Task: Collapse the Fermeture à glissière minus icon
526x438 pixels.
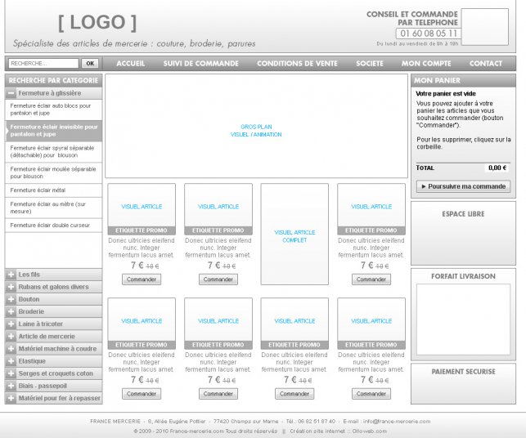Action: pyautogui.click(x=11, y=94)
